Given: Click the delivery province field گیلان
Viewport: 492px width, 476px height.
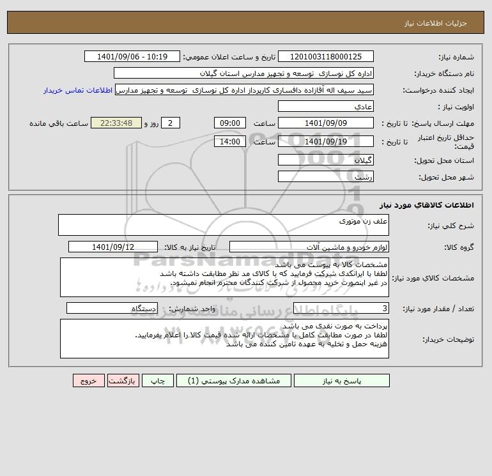Looking at the screenshot, I should click(326, 160).
